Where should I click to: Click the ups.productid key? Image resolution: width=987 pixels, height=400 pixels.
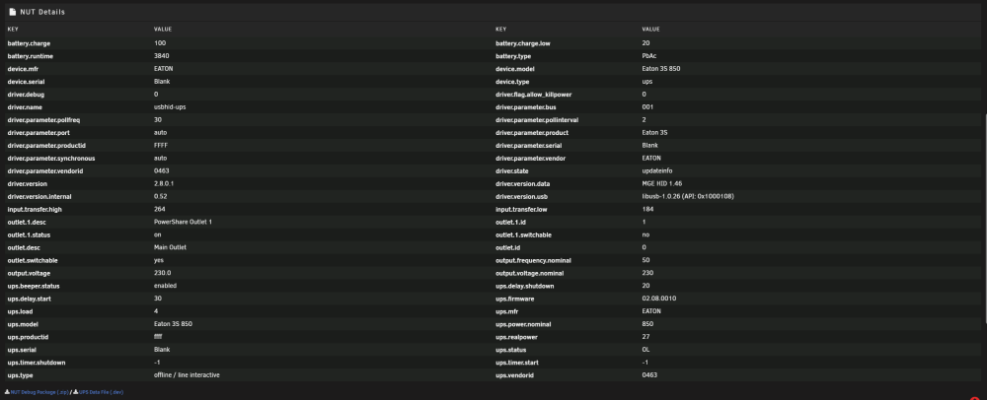[x=28, y=337]
